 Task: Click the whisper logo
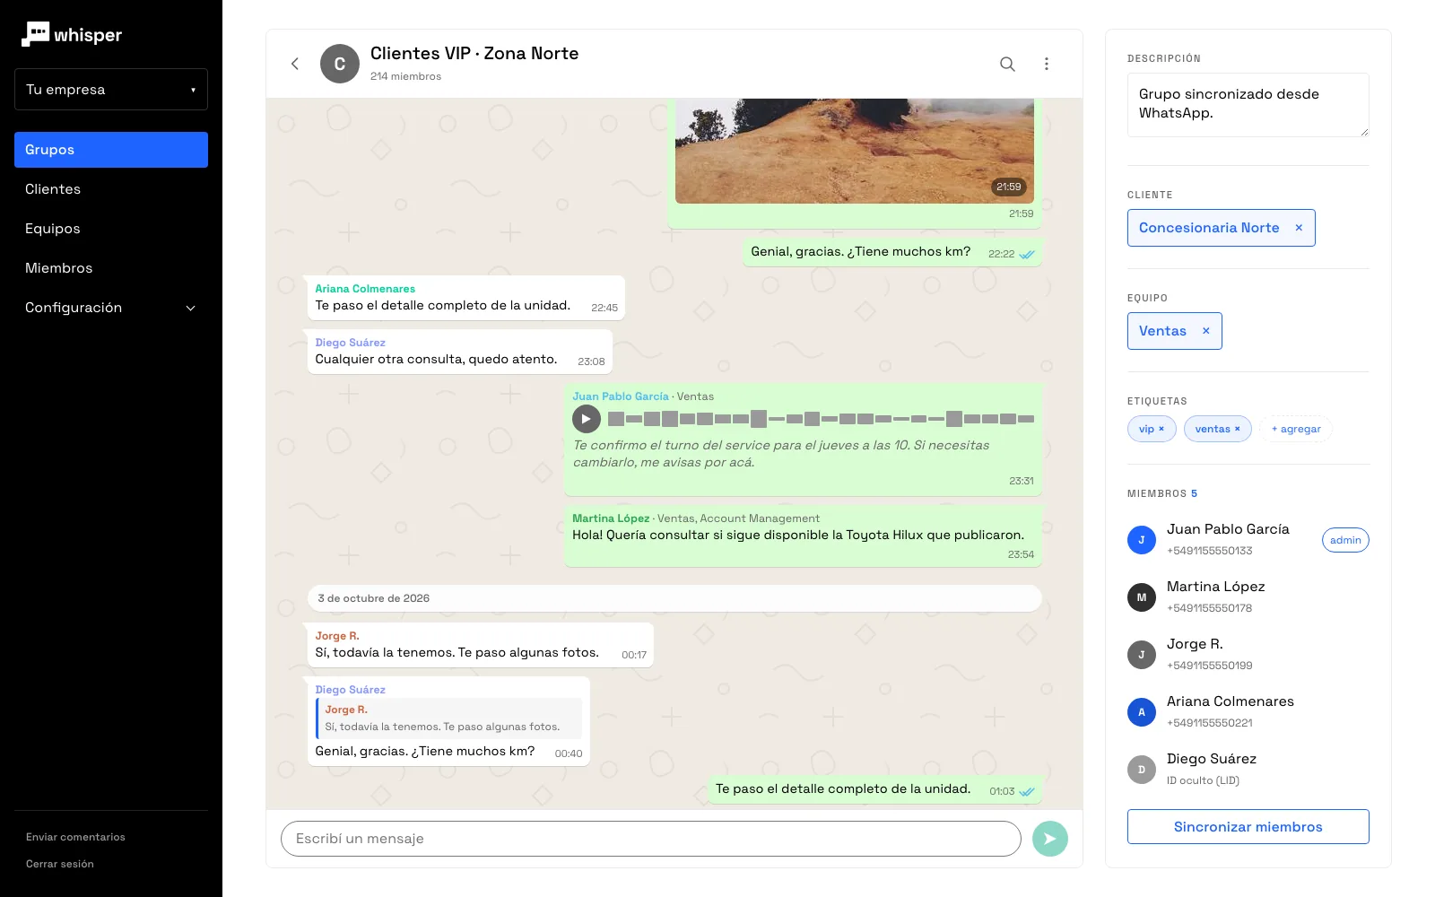72,35
